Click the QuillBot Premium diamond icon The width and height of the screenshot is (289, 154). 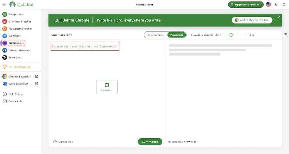pos(4,67)
